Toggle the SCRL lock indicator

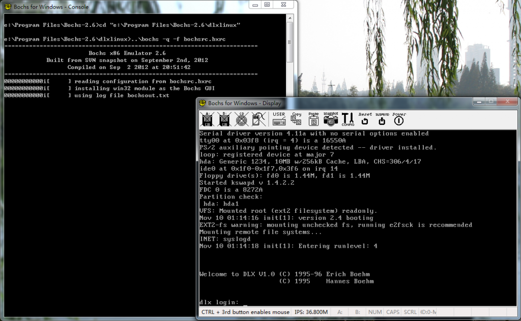410,312
